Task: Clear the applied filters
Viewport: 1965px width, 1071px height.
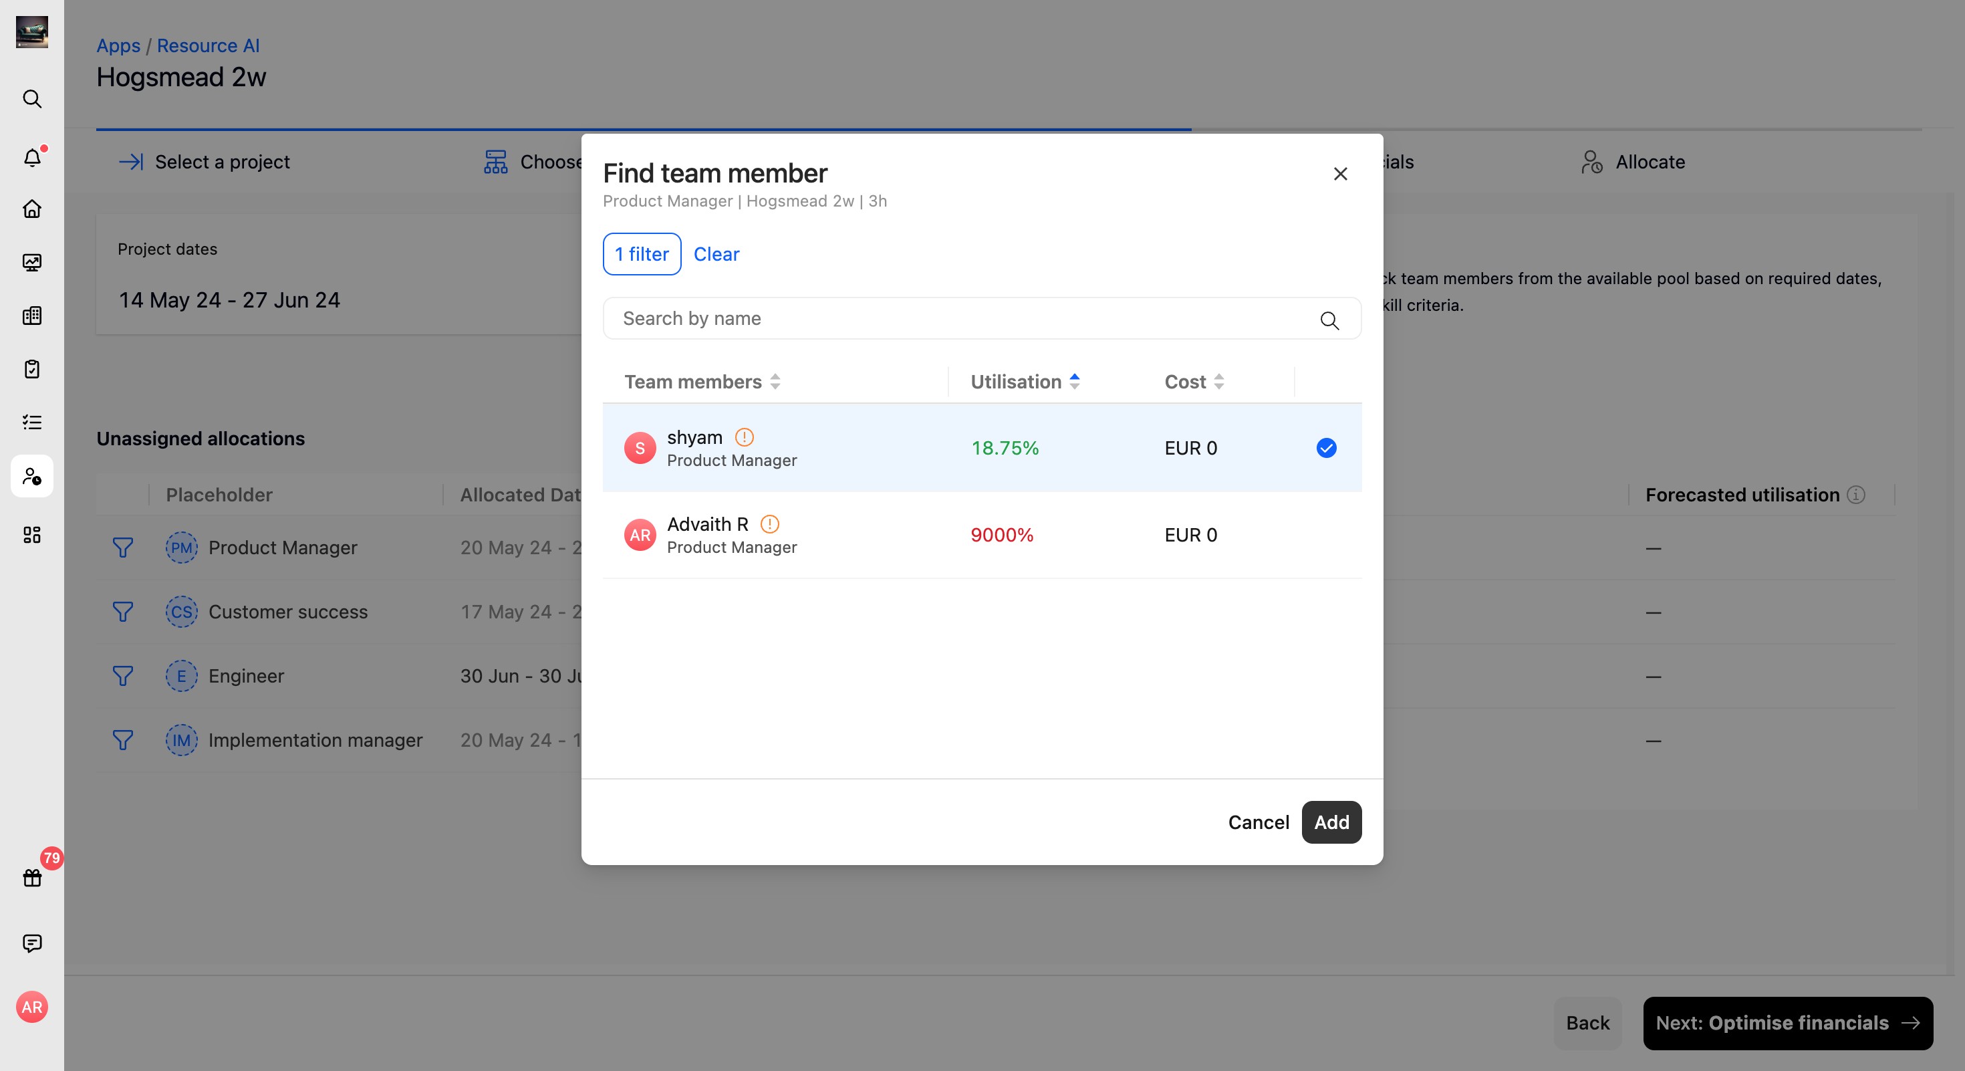Action: click(716, 254)
